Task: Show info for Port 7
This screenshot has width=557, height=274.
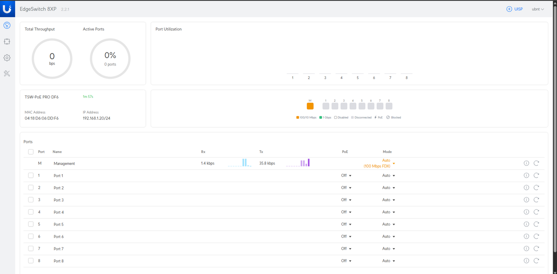Action: coord(526,249)
